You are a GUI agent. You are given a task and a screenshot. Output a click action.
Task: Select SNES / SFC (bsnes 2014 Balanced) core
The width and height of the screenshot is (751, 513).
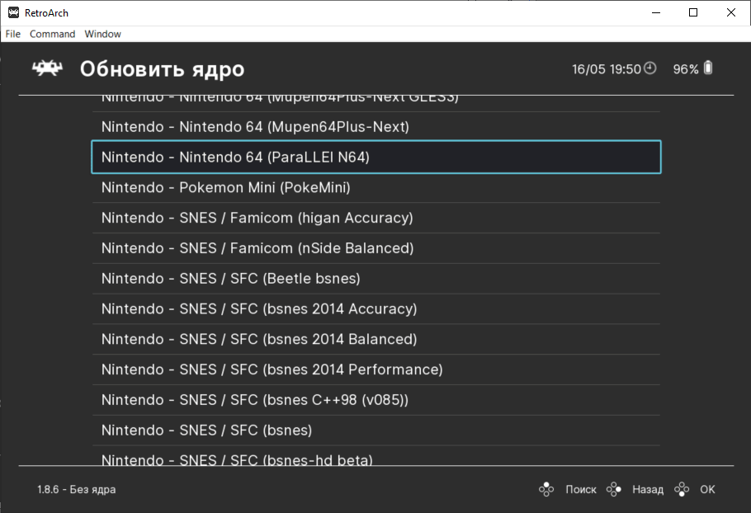coord(376,339)
